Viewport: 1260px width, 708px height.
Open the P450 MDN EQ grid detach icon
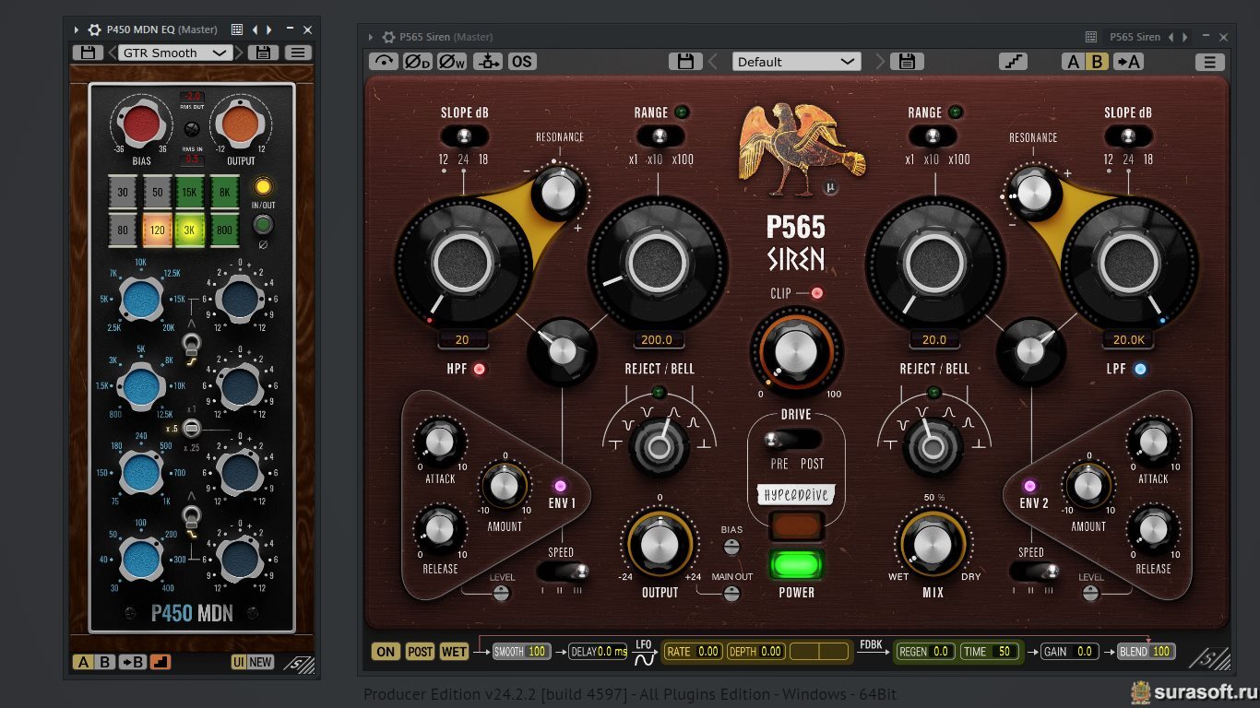237,29
